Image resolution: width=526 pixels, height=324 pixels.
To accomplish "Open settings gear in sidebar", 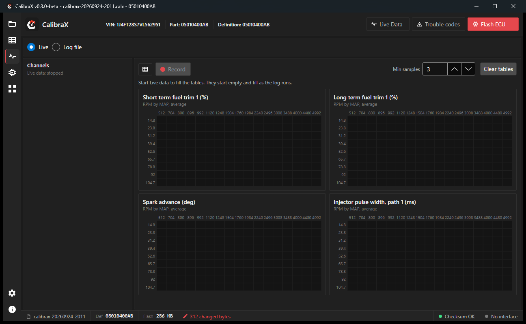I will (12, 293).
